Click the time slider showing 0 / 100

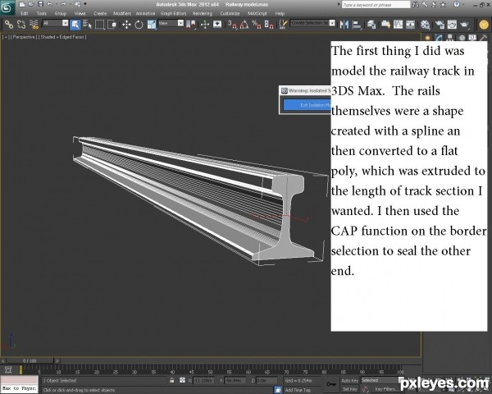coord(30,360)
